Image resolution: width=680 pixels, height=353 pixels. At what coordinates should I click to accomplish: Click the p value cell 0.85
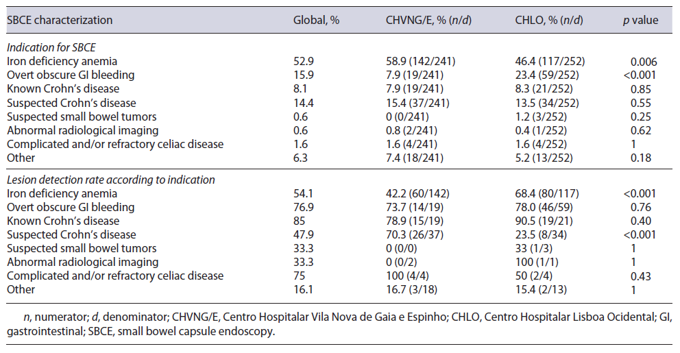click(640, 88)
